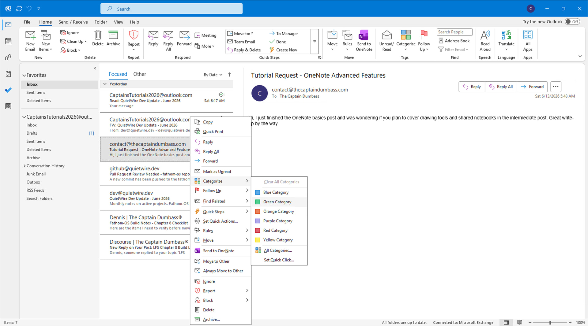Screen dimensions: 588x326
Task: Click the Undo arrow in title bar
Action: click(x=29, y=8)
